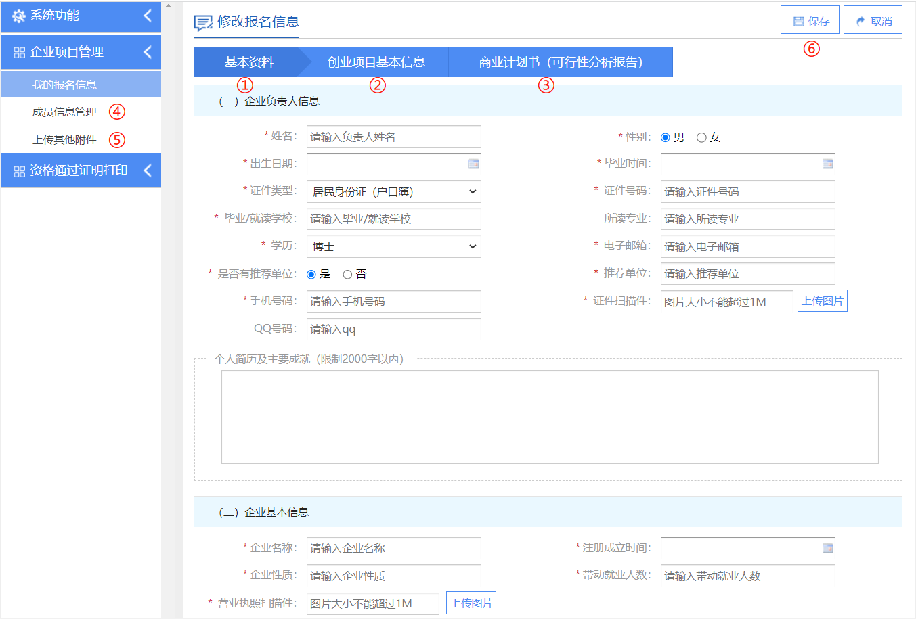Choose 否 for 是否有推荐单位
Image resolution: width=916 pixels, height=619 pixels.
(347, 274)
